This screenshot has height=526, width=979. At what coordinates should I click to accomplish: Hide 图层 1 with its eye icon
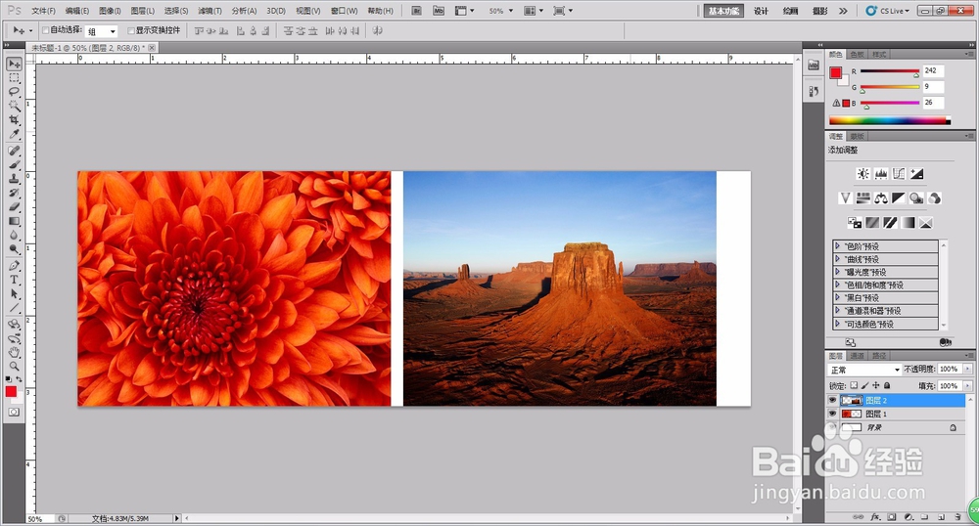coord(832,414)
